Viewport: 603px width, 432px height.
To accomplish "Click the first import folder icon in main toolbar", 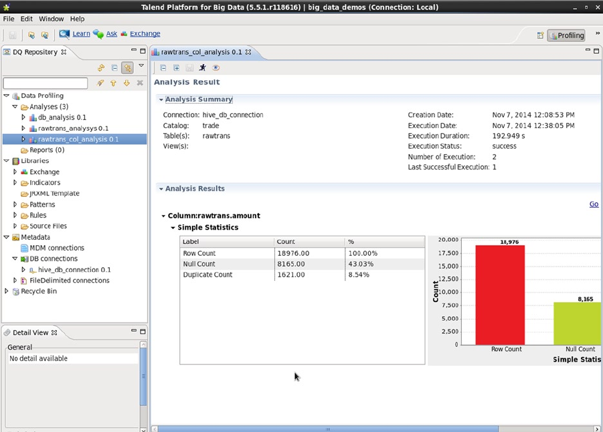I will pyautogui.click(x=31, y=35).
